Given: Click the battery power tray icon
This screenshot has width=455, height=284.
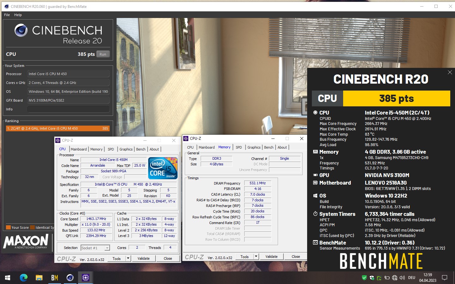Looking at the screenshot, I should click(387, 278).
